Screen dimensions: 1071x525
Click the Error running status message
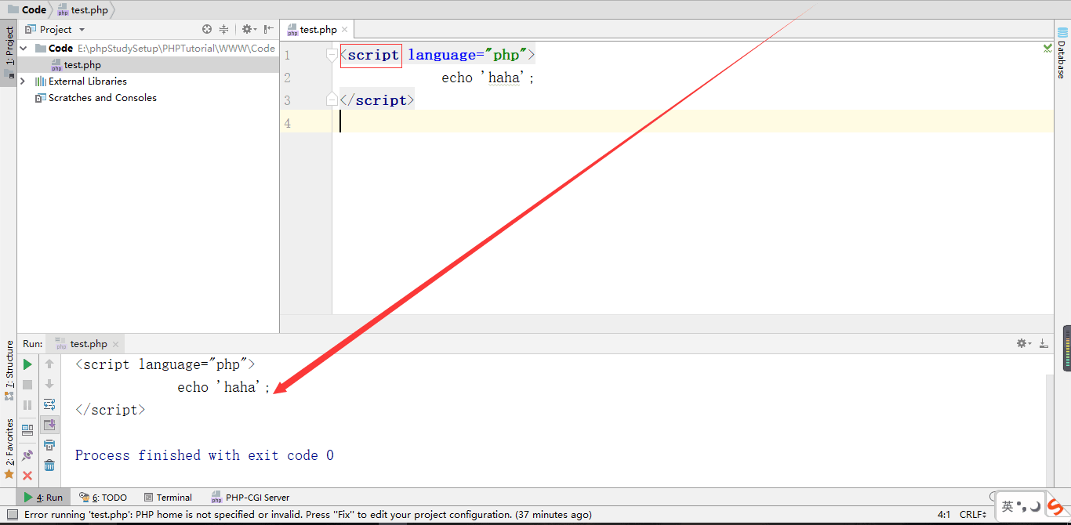pyautogui.click(x=308, y=515)
